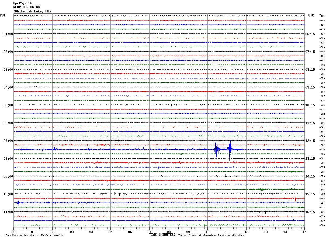The height and width of the screenshot is (239, 326).
Task: Select the 05:00 CDT time label
Action: point(8,105)
